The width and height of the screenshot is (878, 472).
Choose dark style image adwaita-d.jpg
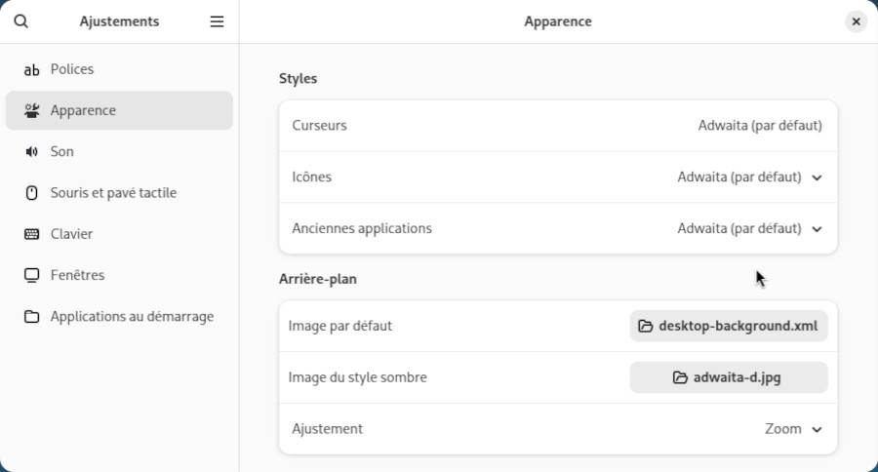coord(729,377)
